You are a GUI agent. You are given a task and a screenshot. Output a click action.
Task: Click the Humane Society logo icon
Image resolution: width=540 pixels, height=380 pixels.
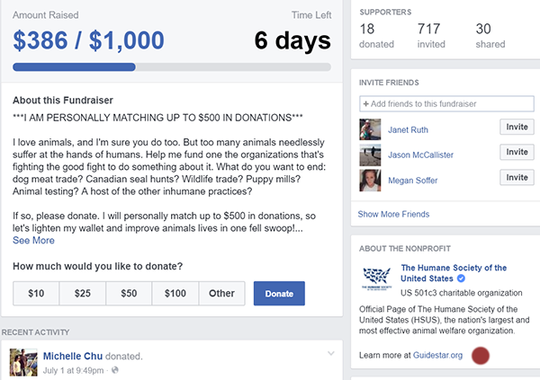377,278
